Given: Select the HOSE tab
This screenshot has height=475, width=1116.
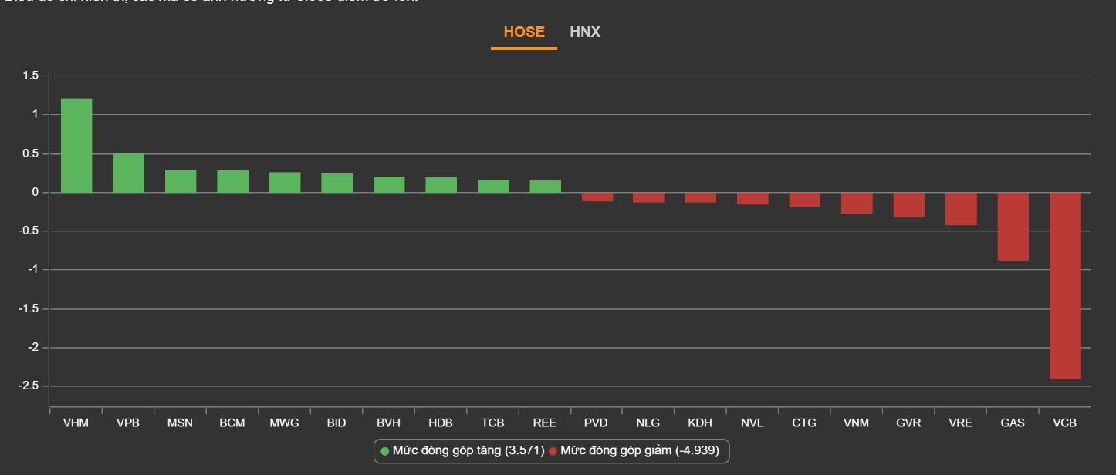Looking at the screenshot, I should coord(524,32).
